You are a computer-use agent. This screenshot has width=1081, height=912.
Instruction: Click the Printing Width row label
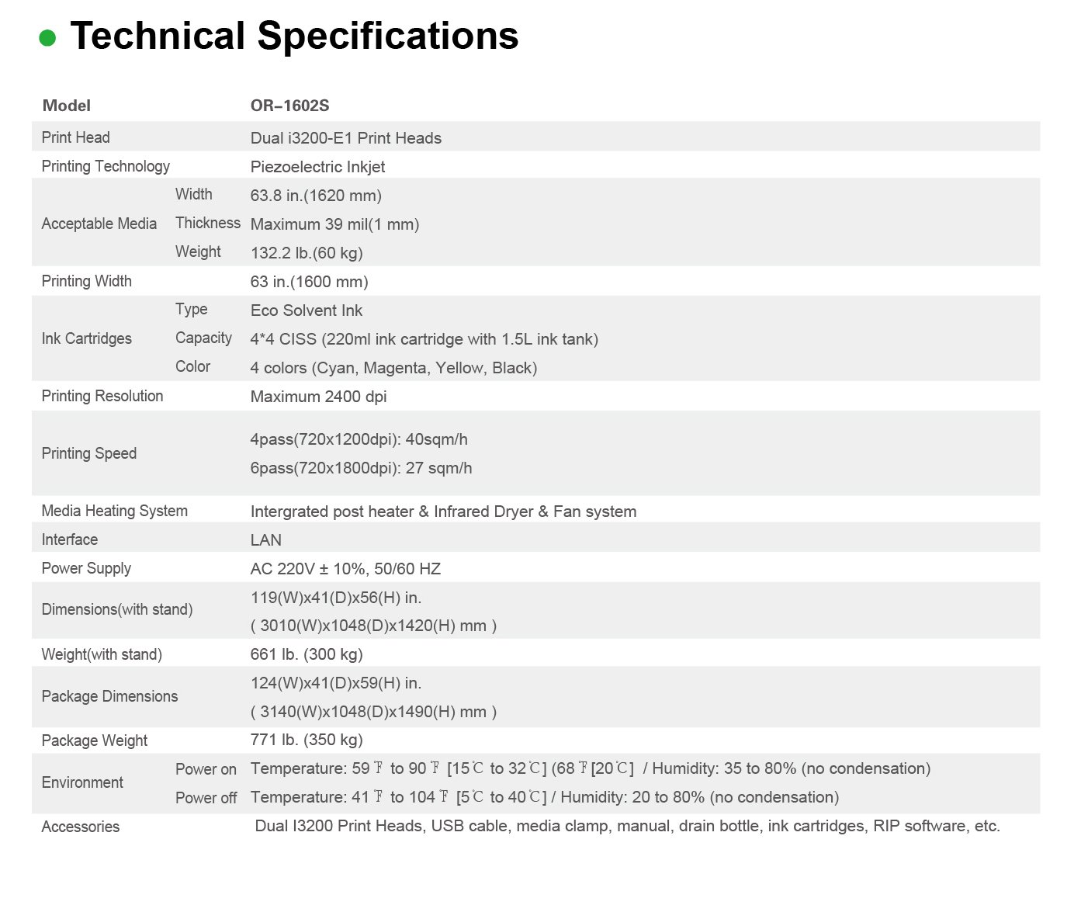point(86,281)
